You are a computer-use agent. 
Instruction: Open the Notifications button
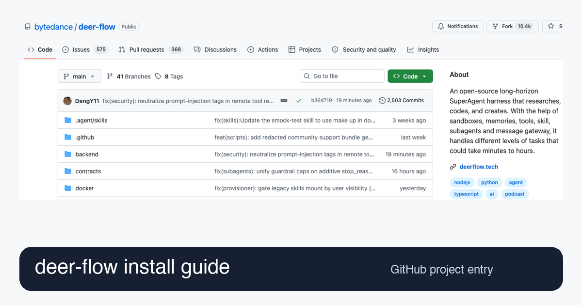tap(458, 27)
